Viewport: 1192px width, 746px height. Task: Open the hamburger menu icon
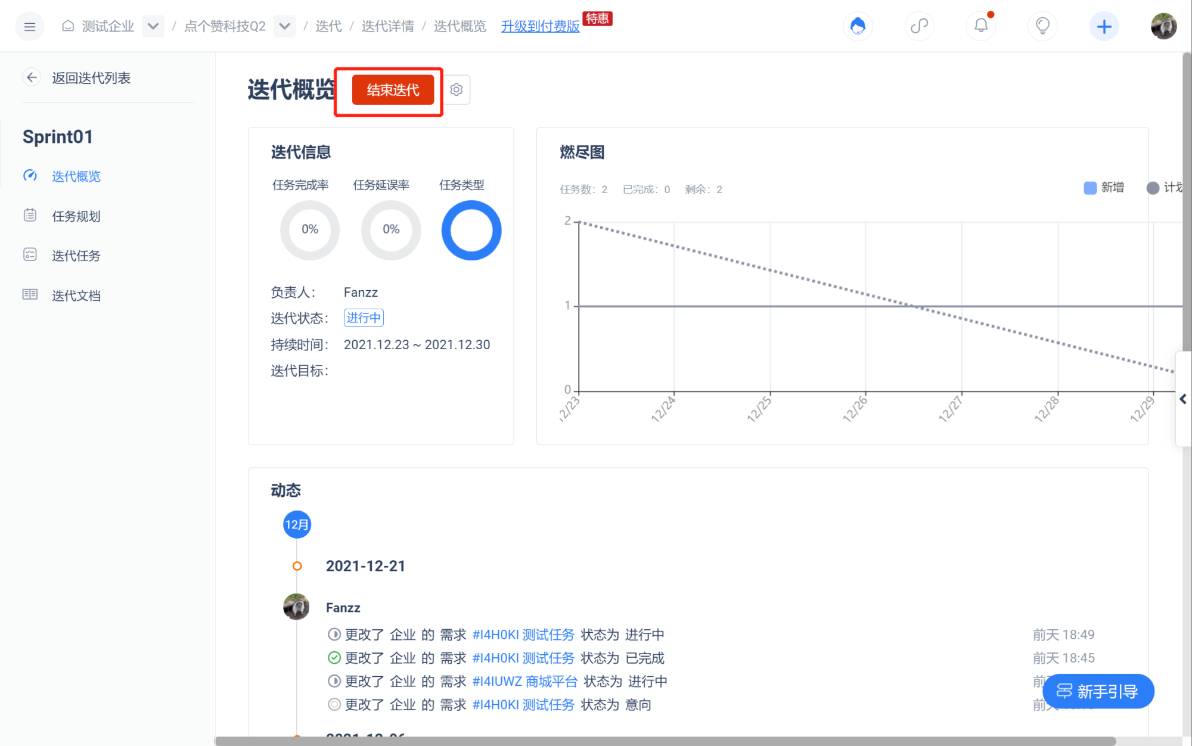pyautogui.click(x=30, y=26)
